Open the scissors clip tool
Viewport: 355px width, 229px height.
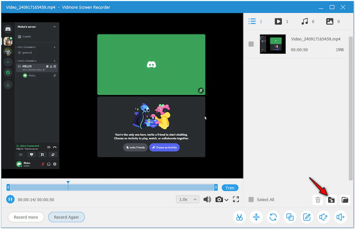point(239,217)
